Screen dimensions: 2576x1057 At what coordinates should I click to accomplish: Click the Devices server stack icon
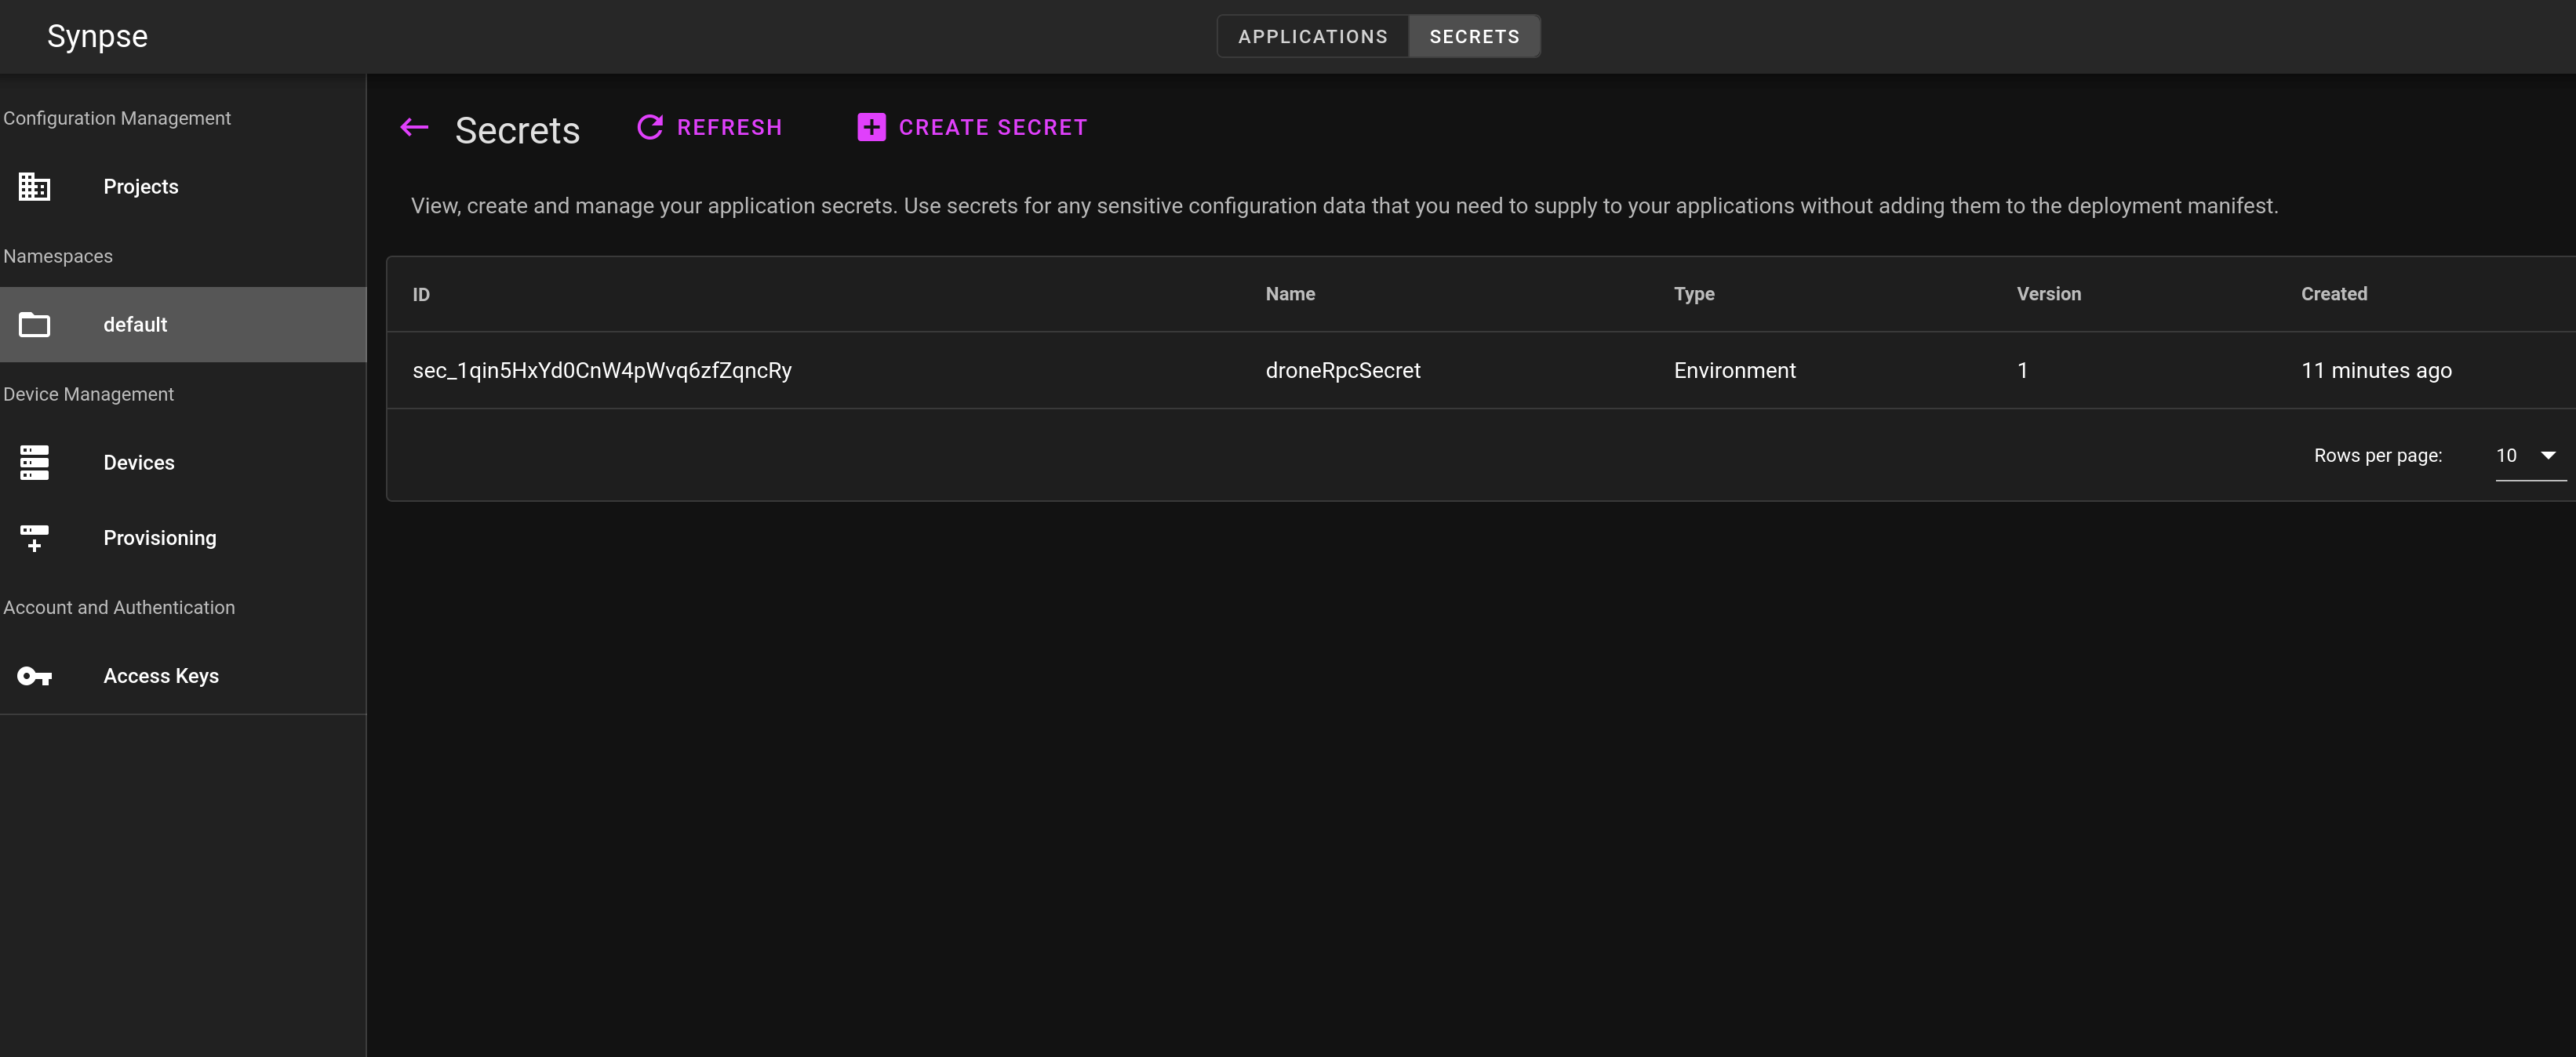34,463
